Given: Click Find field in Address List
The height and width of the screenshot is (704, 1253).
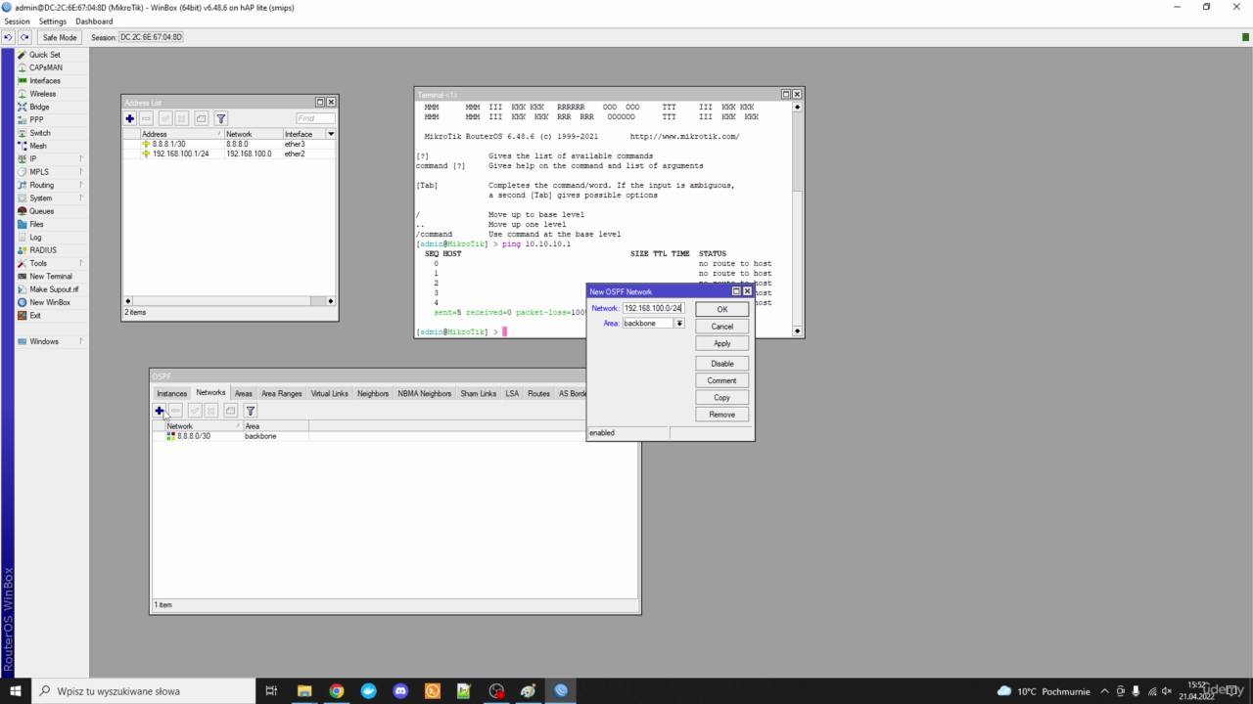Looking at the screenshot, I should point(314,118).
